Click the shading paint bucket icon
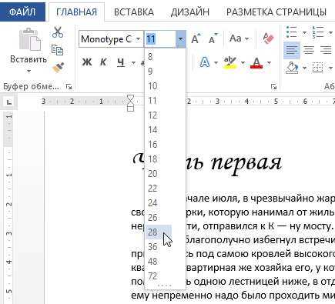The width and height of the screenshot is (335, 304). pyautogui.click(x=293, y=68)
